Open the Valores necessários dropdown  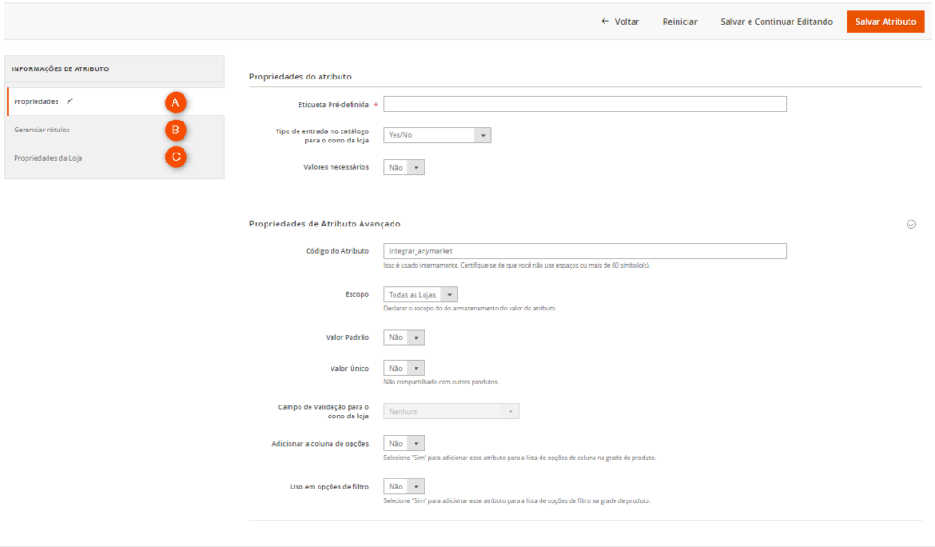[x=404, y=168]
